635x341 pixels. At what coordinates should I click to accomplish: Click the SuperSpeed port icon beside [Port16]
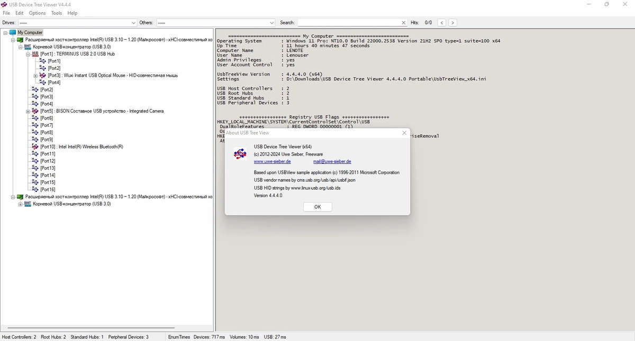[35, 189]
